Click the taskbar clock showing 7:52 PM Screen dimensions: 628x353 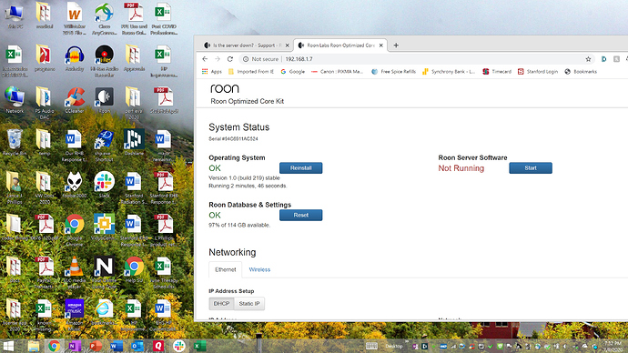pos(613,347)
